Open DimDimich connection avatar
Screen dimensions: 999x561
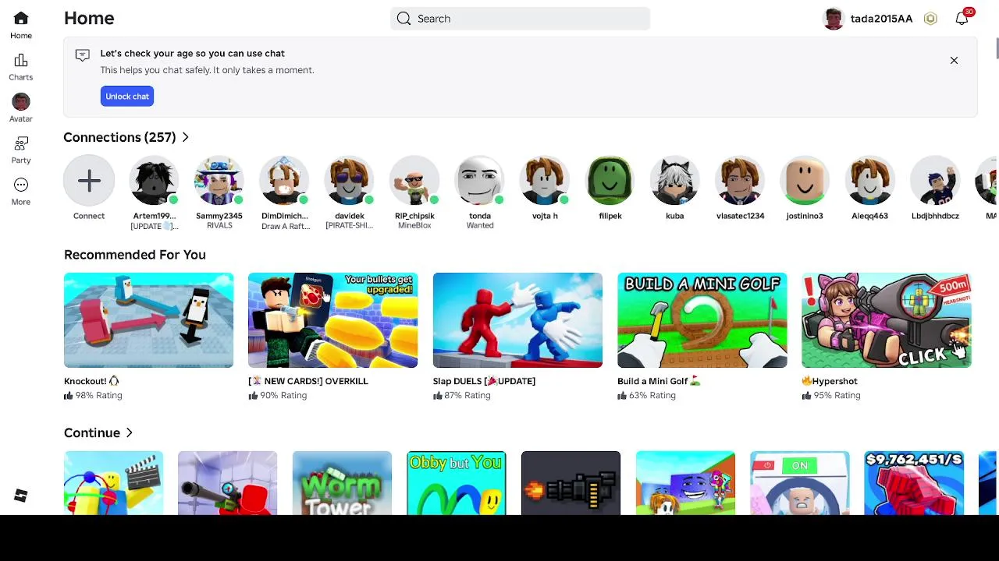point(284,181)
